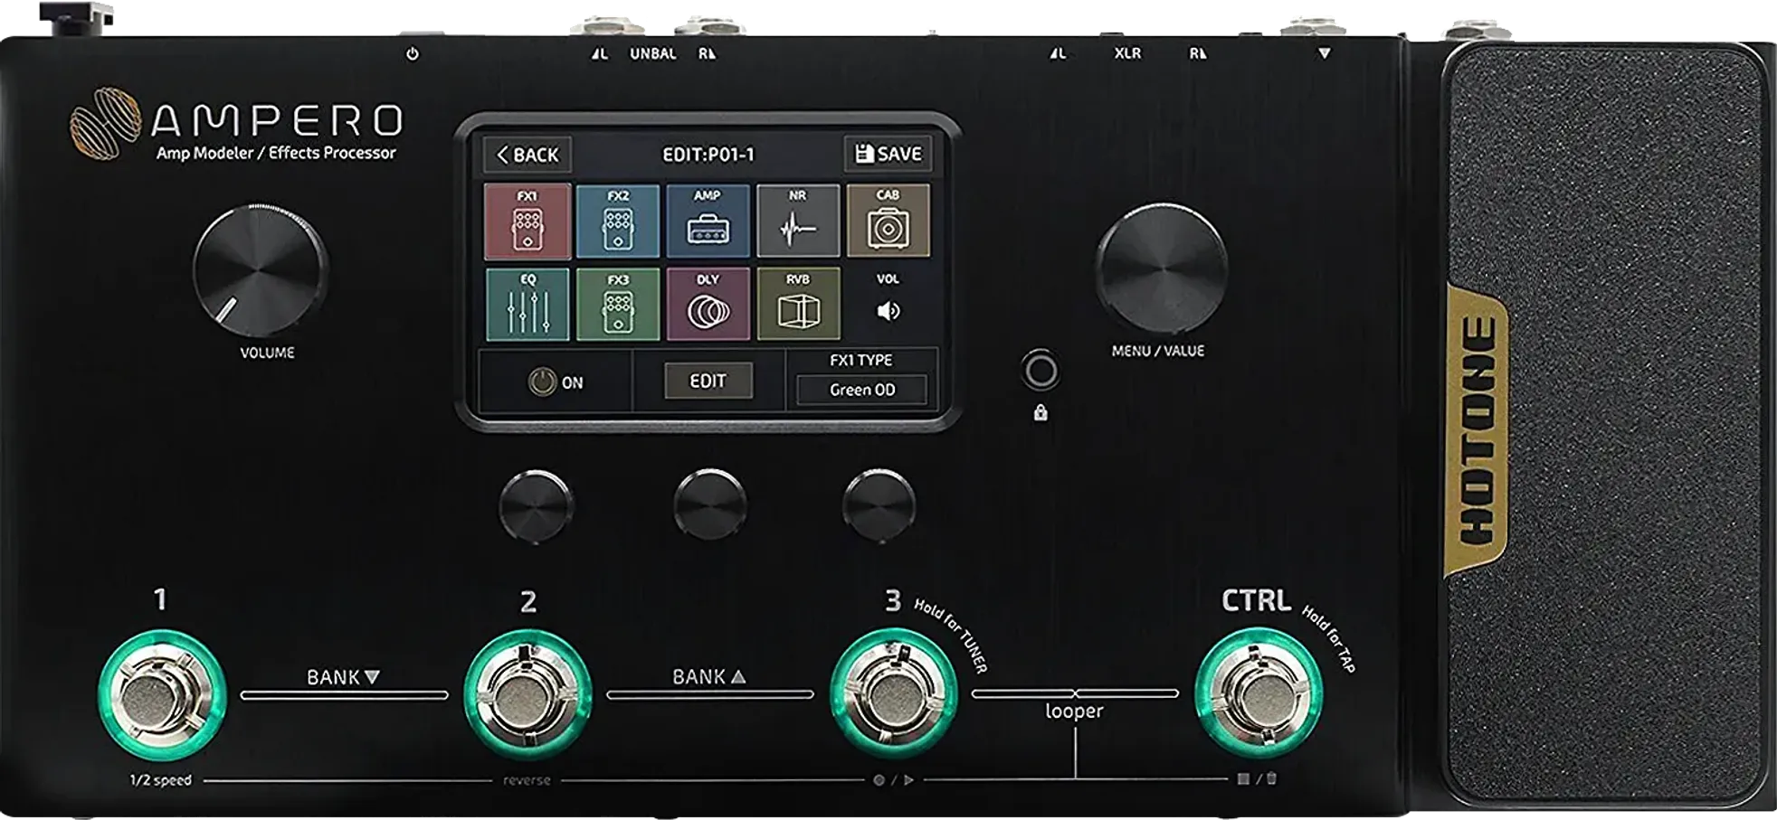This screenshot has height=820, width=1777.
Task: Click the Hotone expression pedal
Action: [1605, 423]
